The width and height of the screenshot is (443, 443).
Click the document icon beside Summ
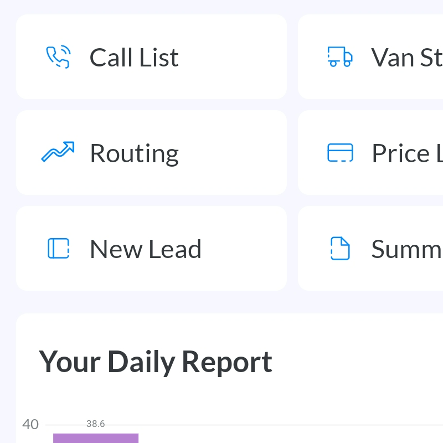tap(340, 248)
